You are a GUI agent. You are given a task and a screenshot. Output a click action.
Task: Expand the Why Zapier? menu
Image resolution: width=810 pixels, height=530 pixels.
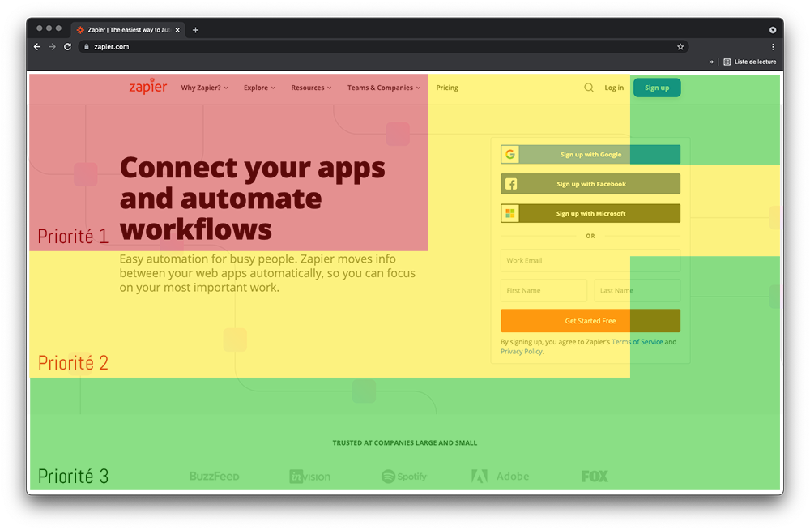point(205,88)
